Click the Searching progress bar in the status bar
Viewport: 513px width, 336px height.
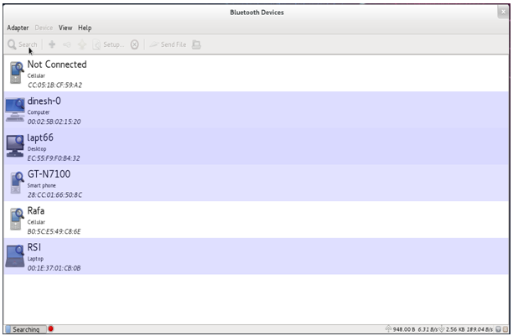pyautogui.click(x=25, y=329)
